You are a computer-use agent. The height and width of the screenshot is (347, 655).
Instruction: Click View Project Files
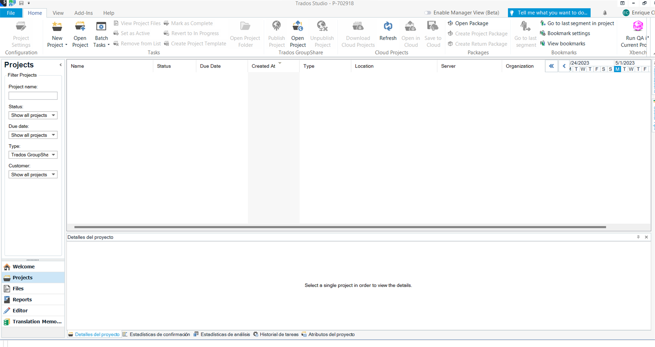click(137, 23)
